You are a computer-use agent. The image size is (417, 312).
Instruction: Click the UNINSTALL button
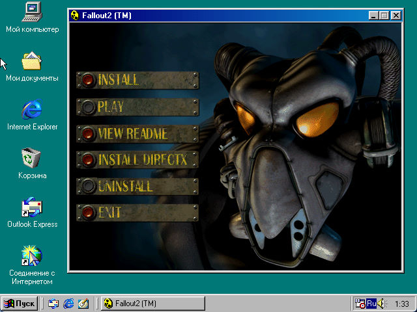(137, 187)
